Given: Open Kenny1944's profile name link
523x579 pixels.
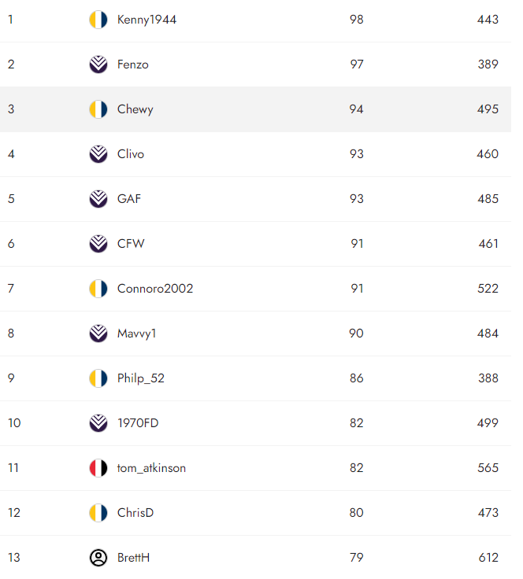Looking at the screenshot, I should coord(147,20).
